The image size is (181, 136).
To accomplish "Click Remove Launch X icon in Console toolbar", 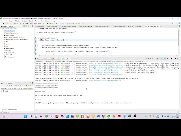I will [148, 59].
